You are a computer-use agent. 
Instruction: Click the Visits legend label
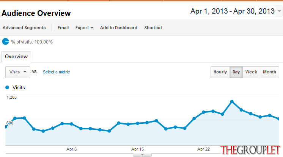pos(19,87)
